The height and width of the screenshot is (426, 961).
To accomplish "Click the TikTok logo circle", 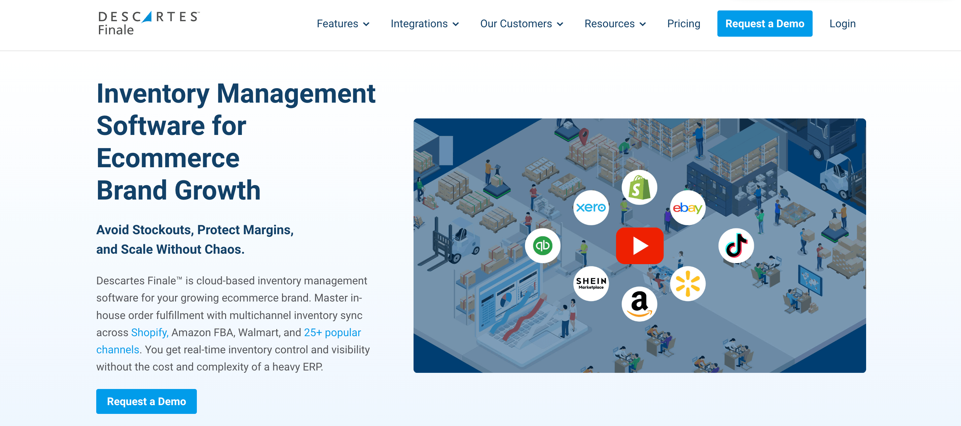I will click(736, 246).
